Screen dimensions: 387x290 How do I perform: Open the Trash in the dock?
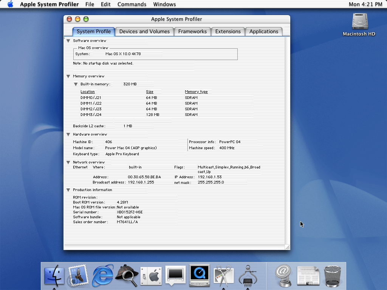(333, 276)
